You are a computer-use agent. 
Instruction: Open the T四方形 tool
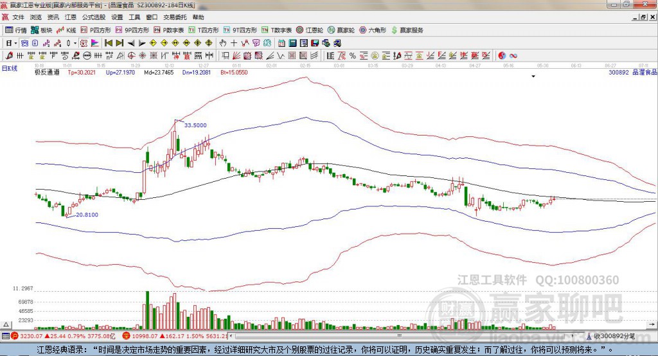tap(204, 30)
